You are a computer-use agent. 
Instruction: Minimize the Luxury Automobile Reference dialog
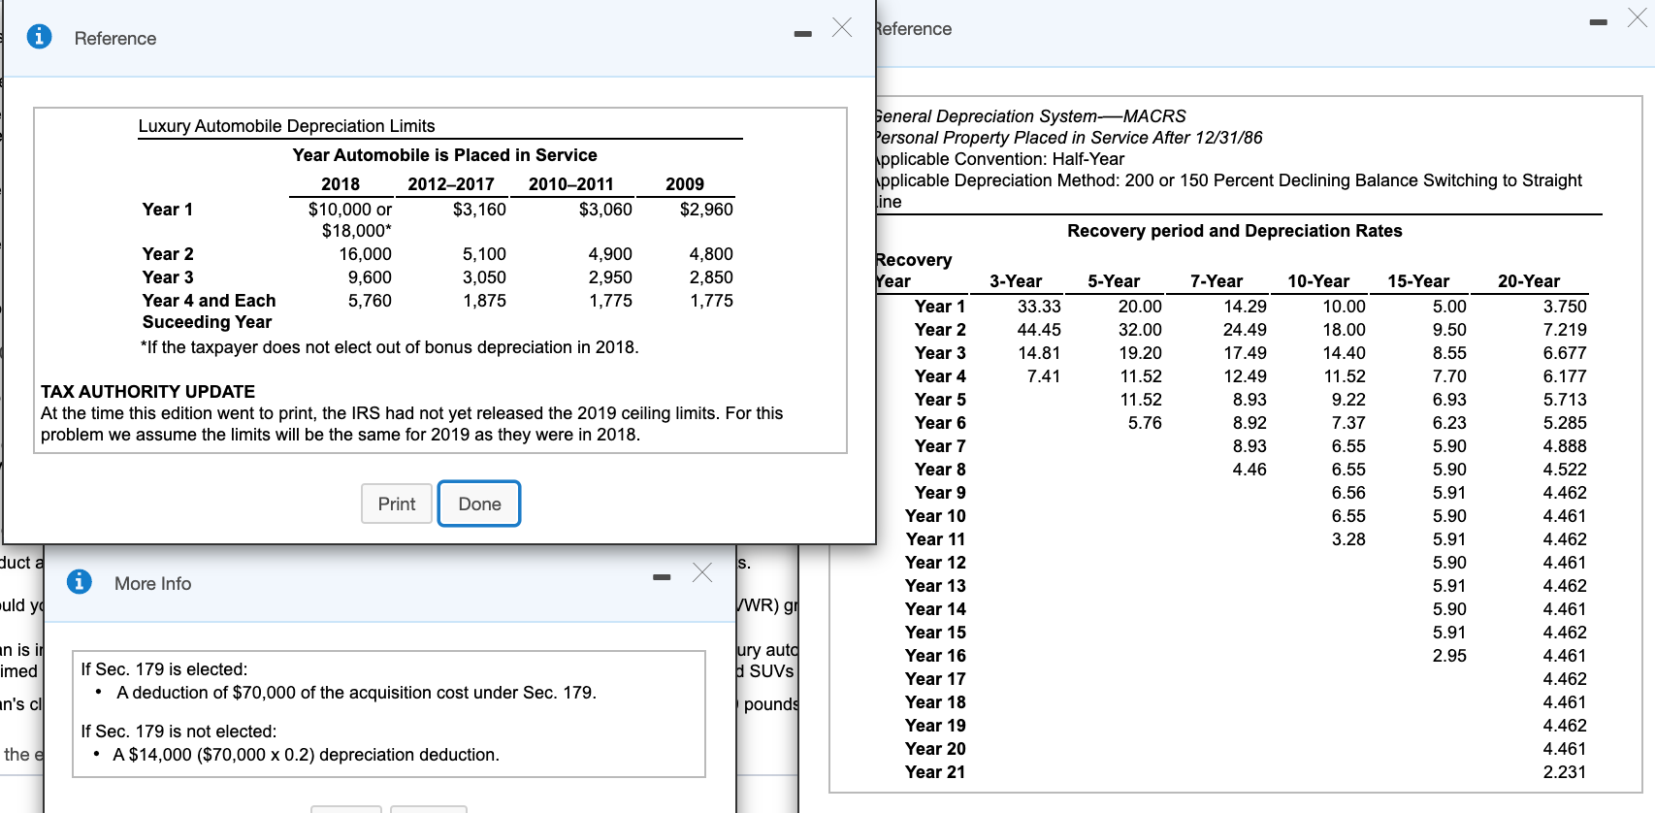pos(802,35)
